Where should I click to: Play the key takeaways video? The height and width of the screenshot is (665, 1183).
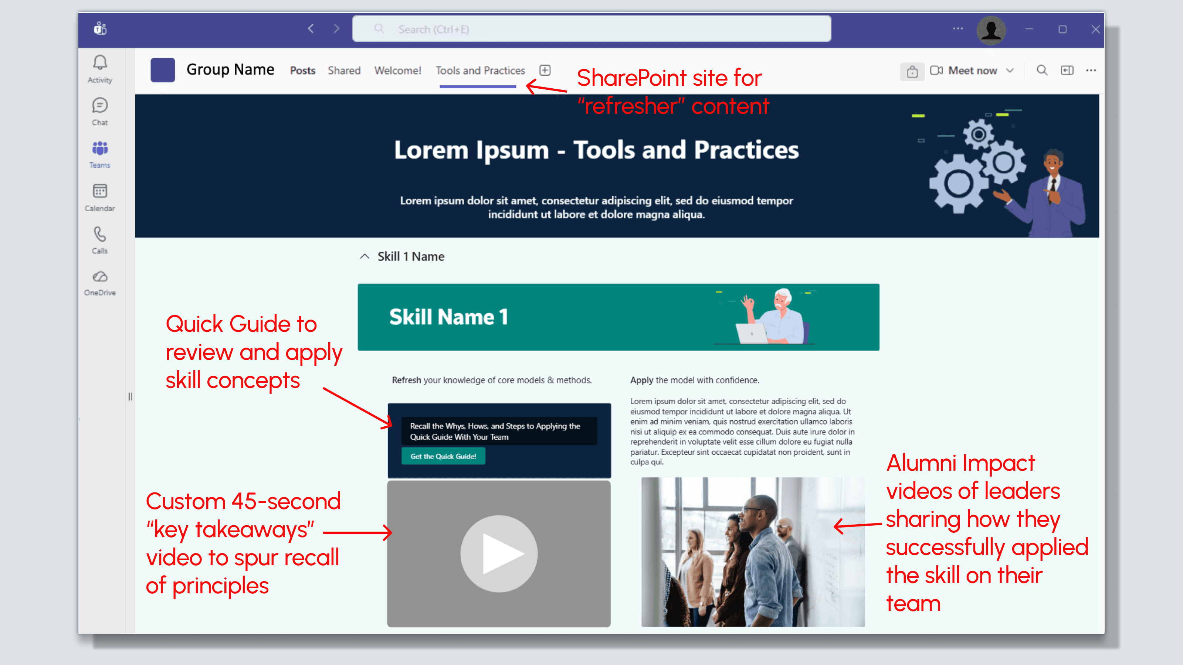tap(499, 553)
